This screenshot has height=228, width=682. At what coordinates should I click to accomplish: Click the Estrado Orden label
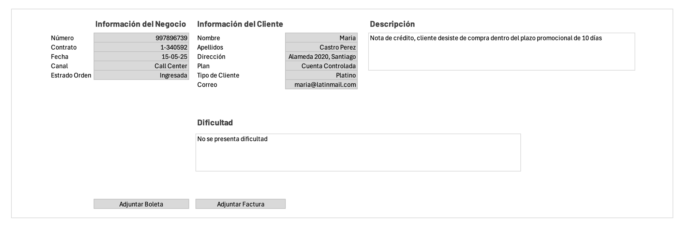coord(71,75)
